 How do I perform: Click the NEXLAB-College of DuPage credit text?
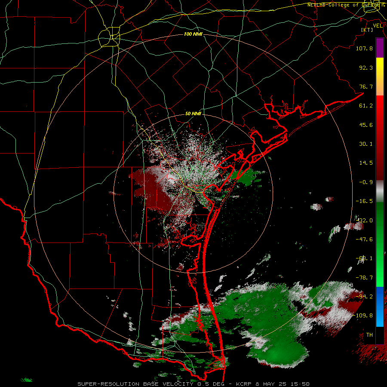[x=346, y=5]
